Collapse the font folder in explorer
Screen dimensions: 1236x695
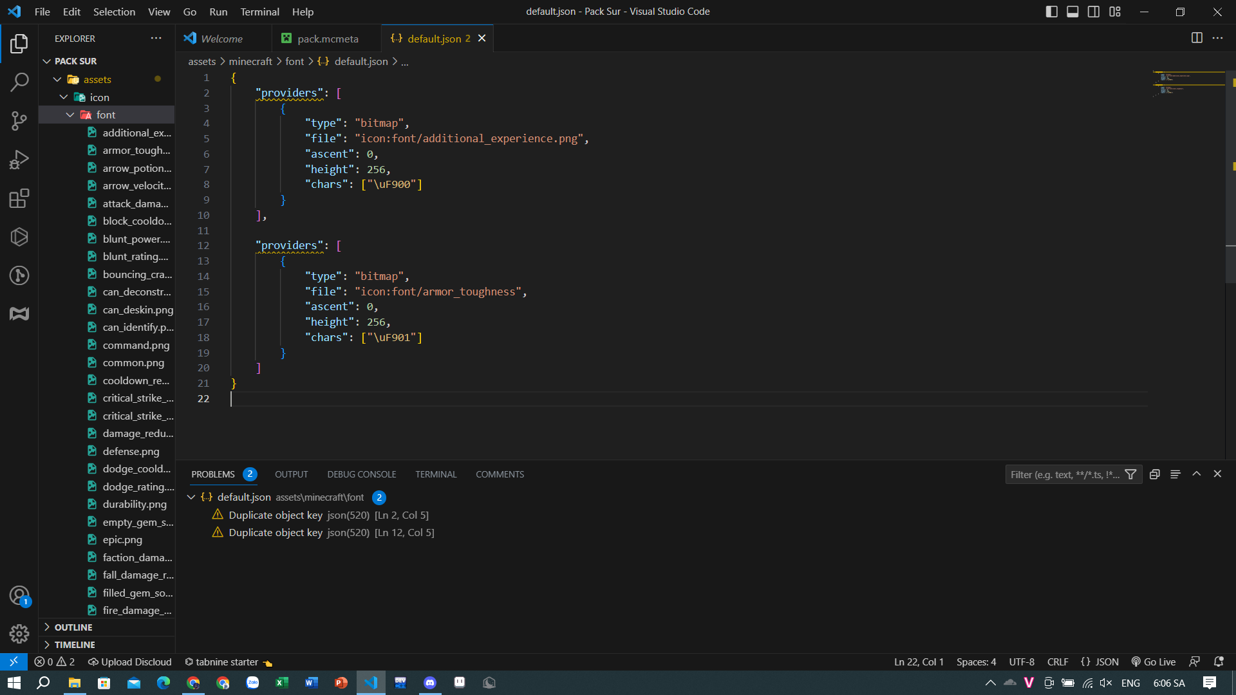coord(70,115)
